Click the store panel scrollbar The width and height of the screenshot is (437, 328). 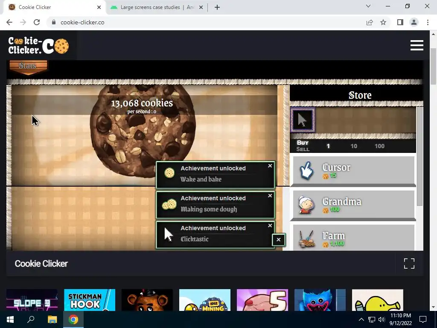point(420,156)
